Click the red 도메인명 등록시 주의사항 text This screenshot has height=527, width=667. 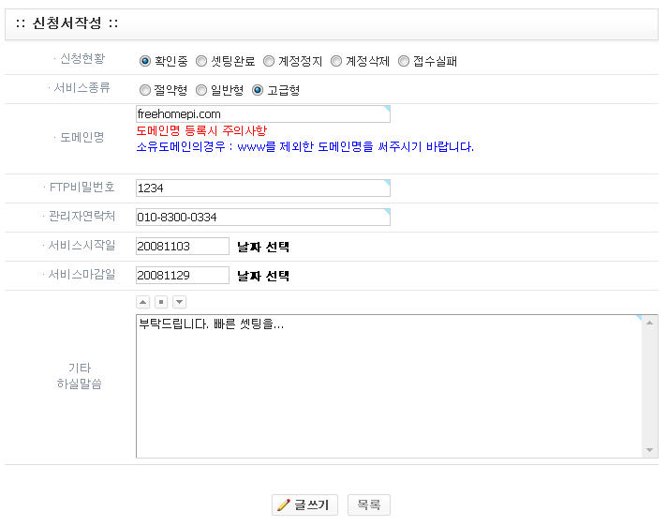tap(201, 130)
